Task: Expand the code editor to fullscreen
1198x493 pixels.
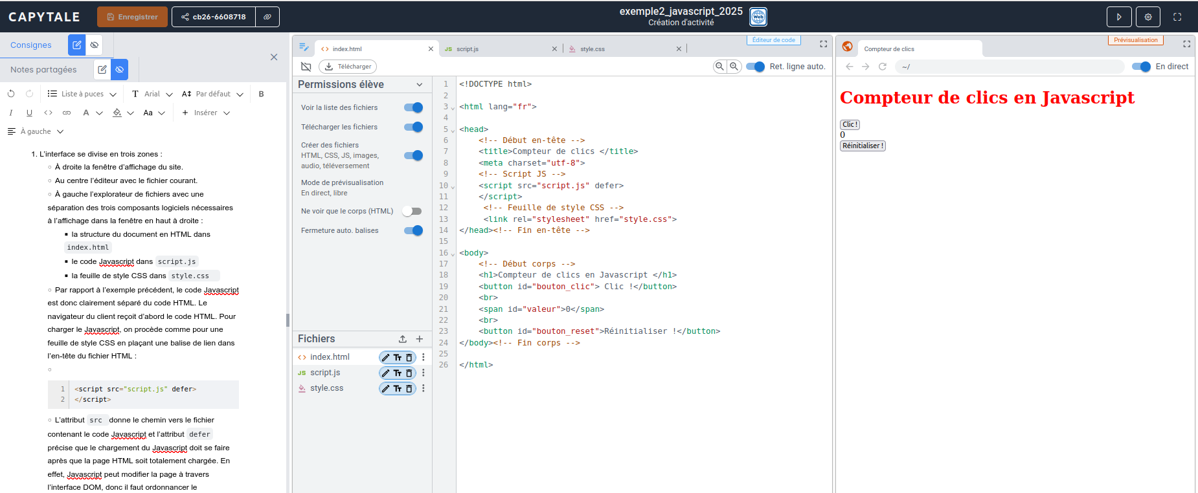Action: coord(824,44)
